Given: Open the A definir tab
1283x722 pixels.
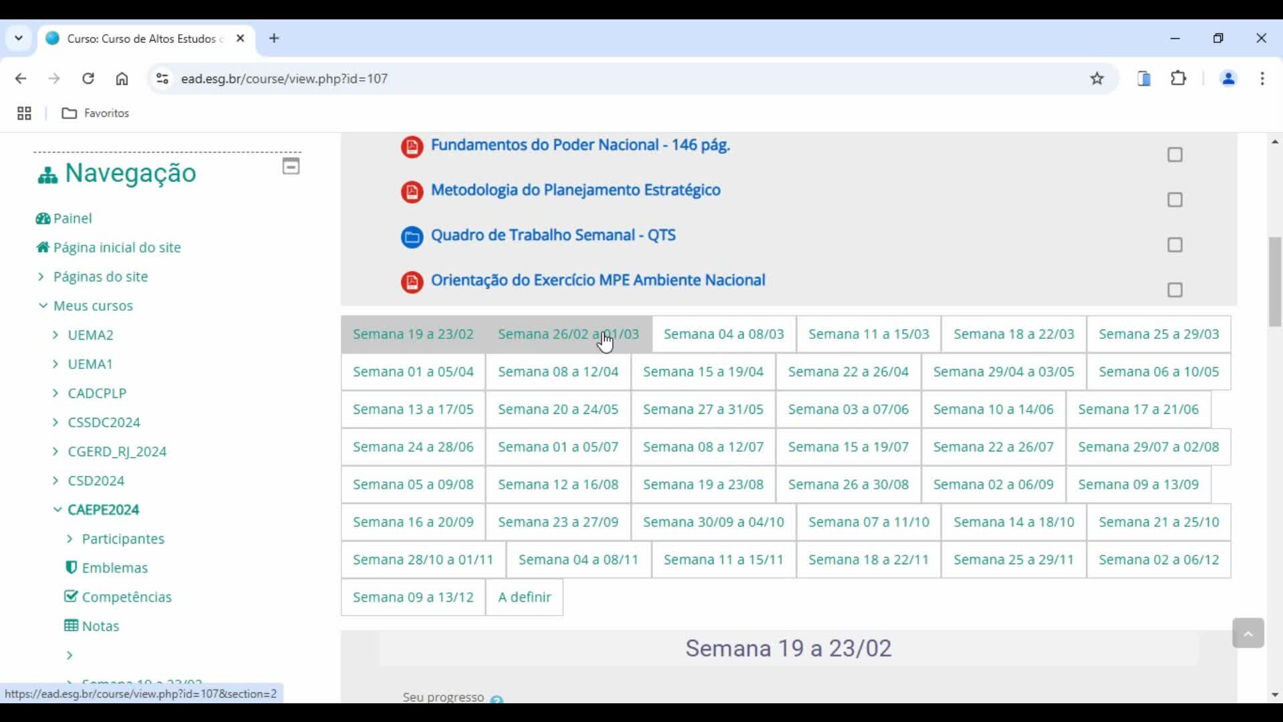Looking at the screenshot, I should click(x=525, y=597).
